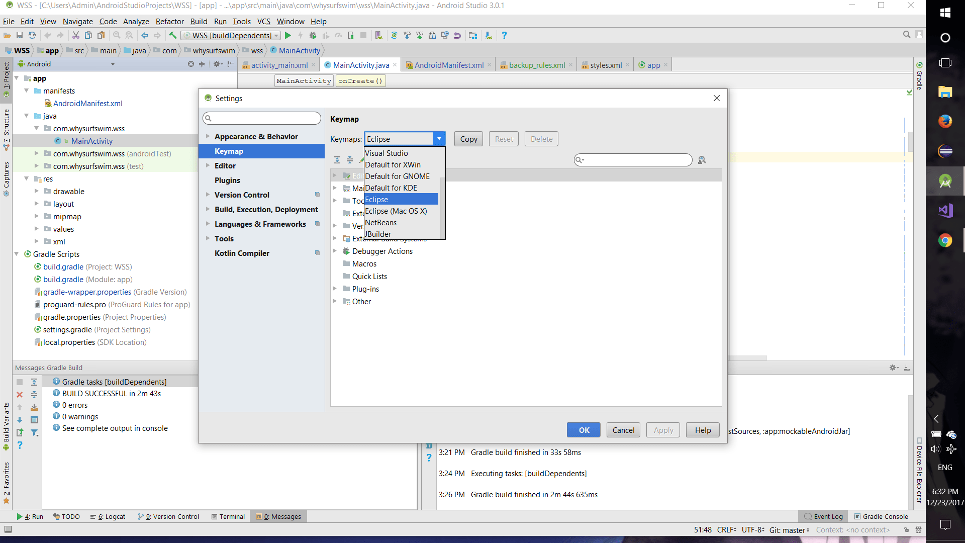Click the Help question mark toolbar icon
This screenshot has height=543, width=965.
504,35
